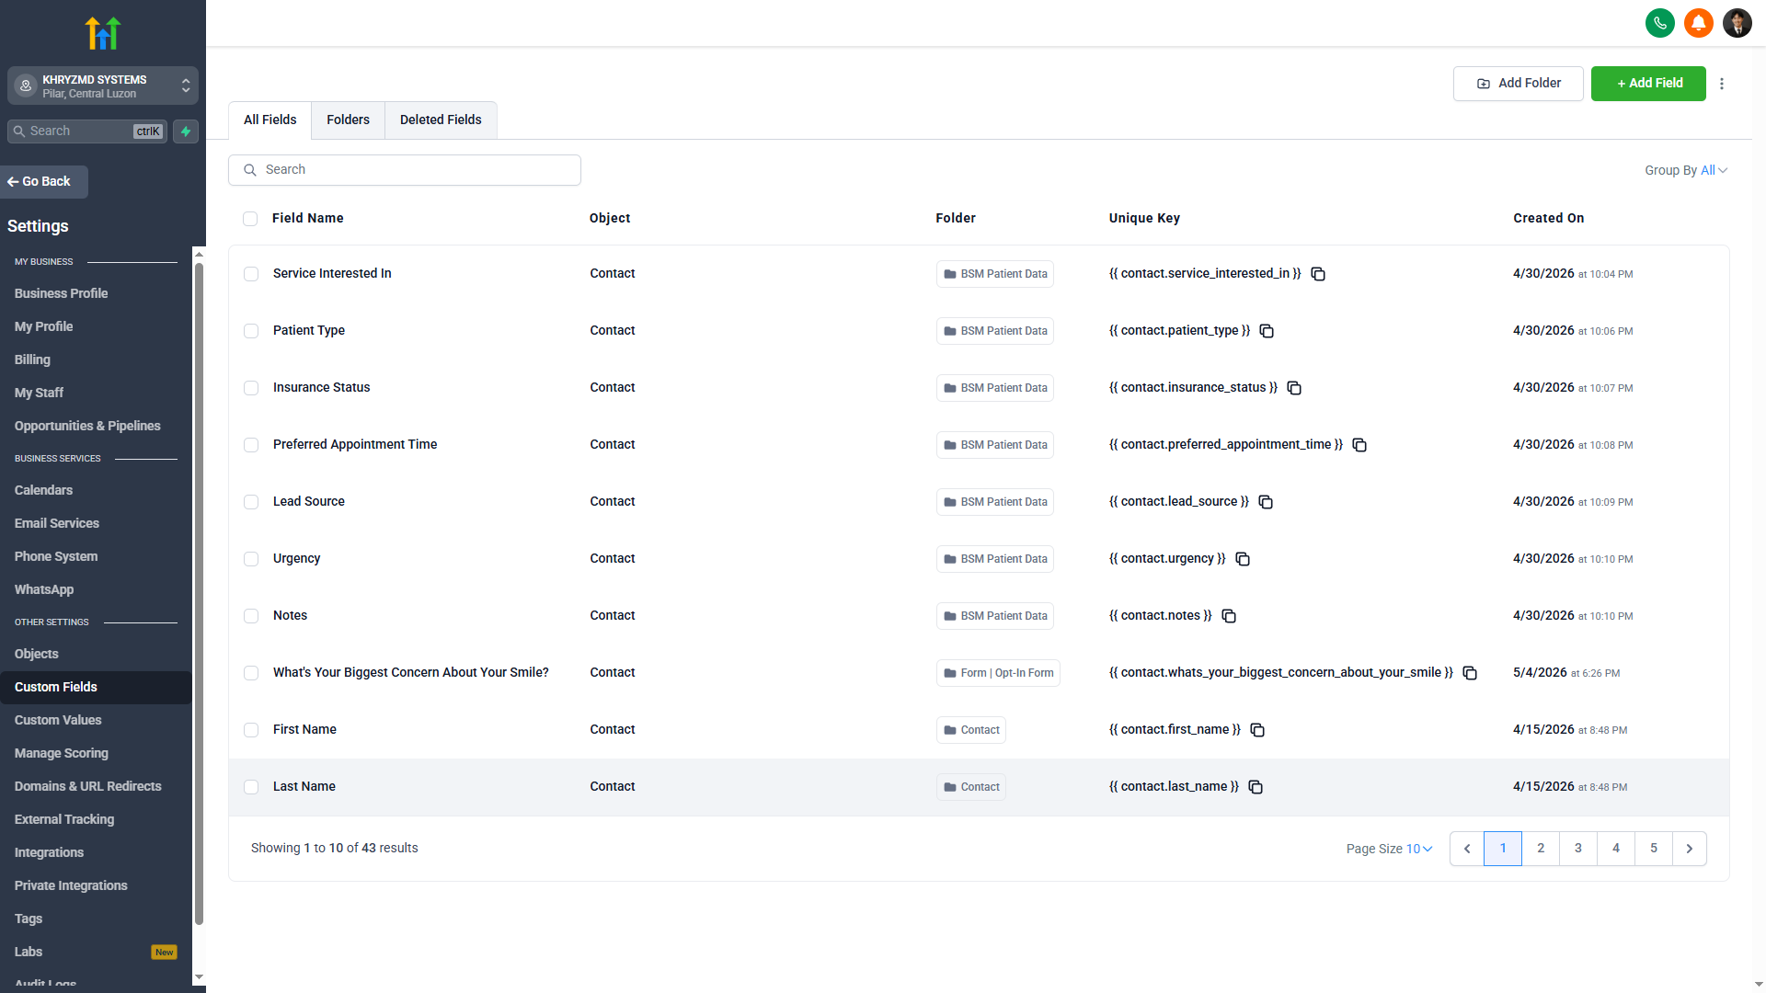Click the custom fields Search box
1766x993 pixels.
[x=405, y=170]
